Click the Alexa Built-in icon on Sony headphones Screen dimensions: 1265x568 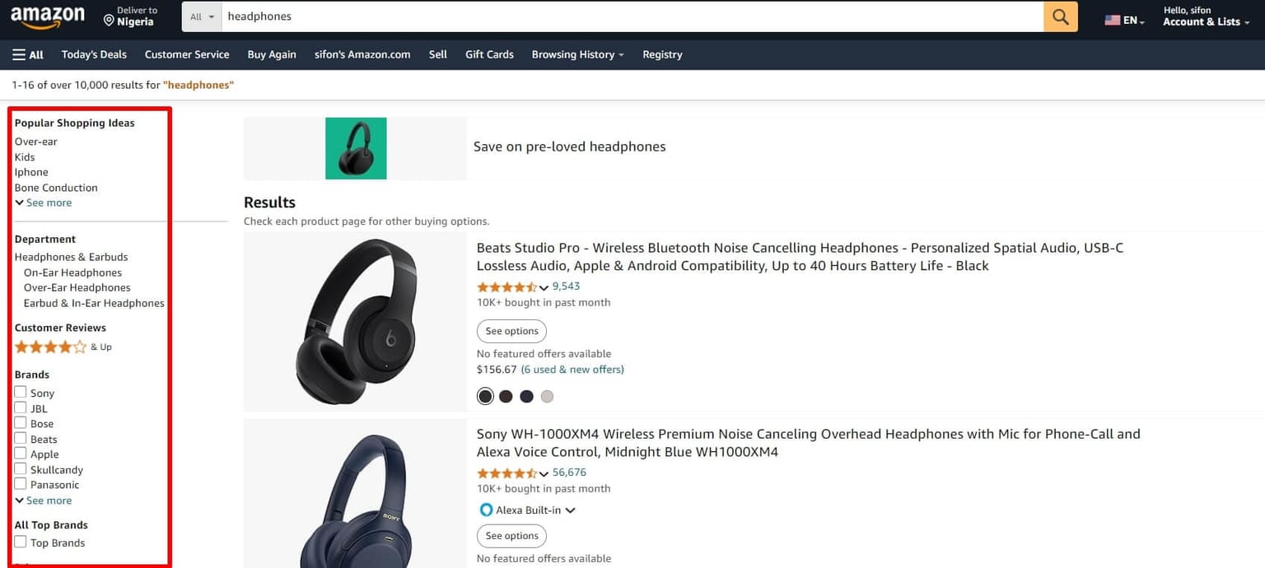click(x=486, y=510)
